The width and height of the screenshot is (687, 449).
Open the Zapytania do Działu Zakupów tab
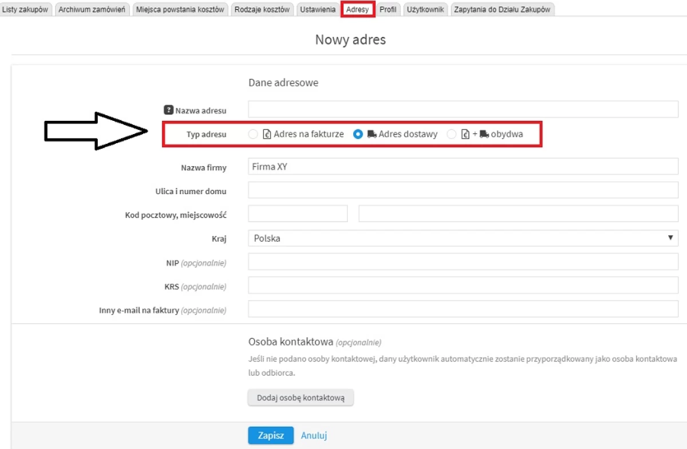(502, 9)
